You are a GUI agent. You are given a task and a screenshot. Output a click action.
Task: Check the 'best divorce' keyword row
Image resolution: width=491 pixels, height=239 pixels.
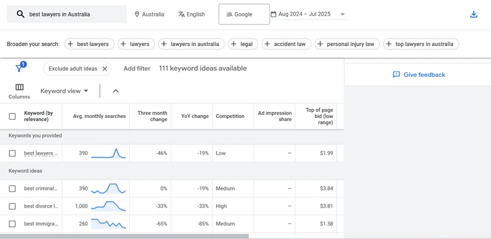click(x=12, y=206)
